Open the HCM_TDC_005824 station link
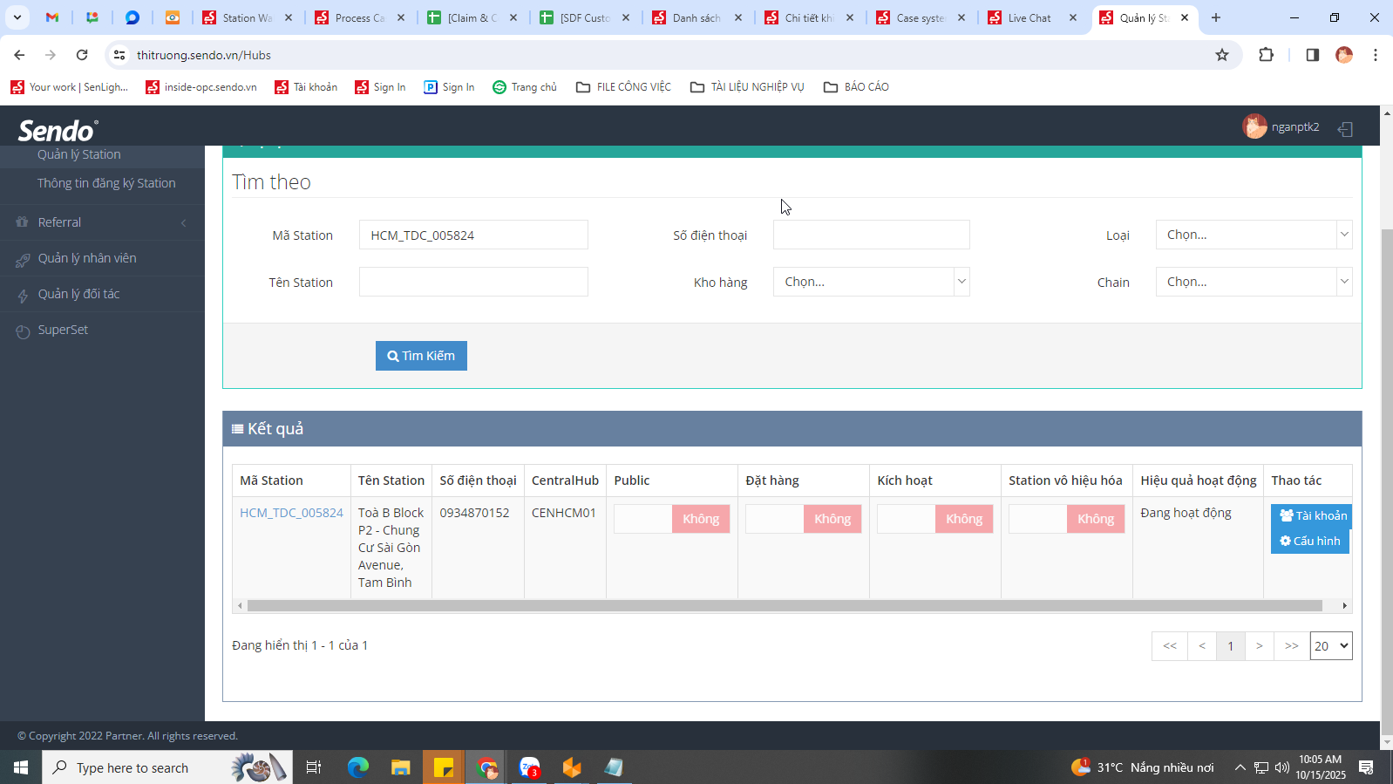 coord(291,513)
